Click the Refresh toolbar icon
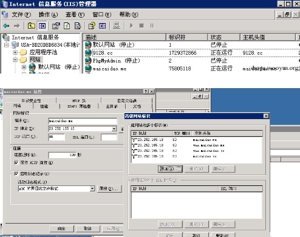The width and height of the screenshot is (300, 237). click(67, 26)
